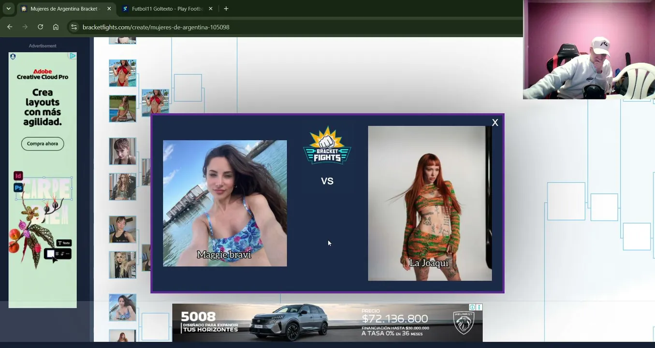Close the matchup popup with the X
Viewport: 655px width, 348px height.
click(495, 123)
